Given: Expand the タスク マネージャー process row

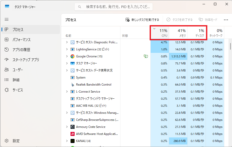Looking at the screenshot, I should pyautogui.click(x=67, y=63).
